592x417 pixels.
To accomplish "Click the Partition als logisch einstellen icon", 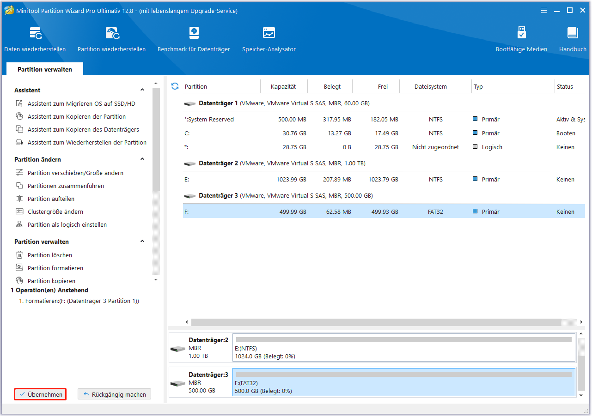I will click(19, 225).
